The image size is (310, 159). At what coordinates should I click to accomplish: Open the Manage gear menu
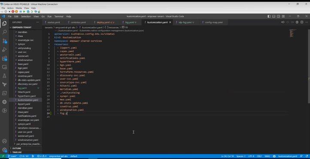click(x=4, y=150)
